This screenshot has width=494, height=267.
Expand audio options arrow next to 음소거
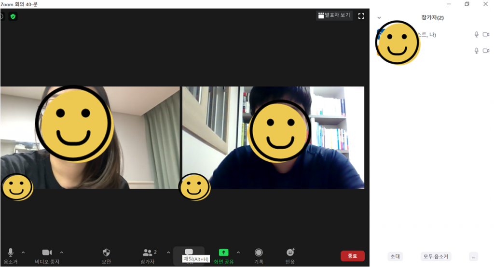tap(23, 253)
